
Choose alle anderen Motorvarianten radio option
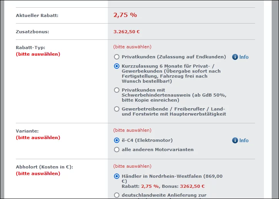pos(117,150)
